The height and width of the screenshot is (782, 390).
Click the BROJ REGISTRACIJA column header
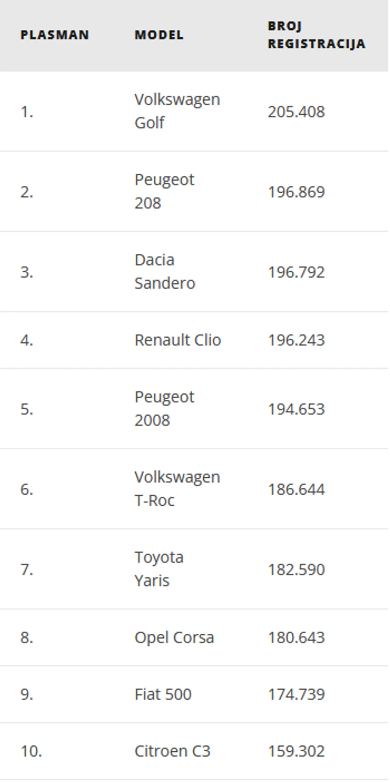(317, 35)
